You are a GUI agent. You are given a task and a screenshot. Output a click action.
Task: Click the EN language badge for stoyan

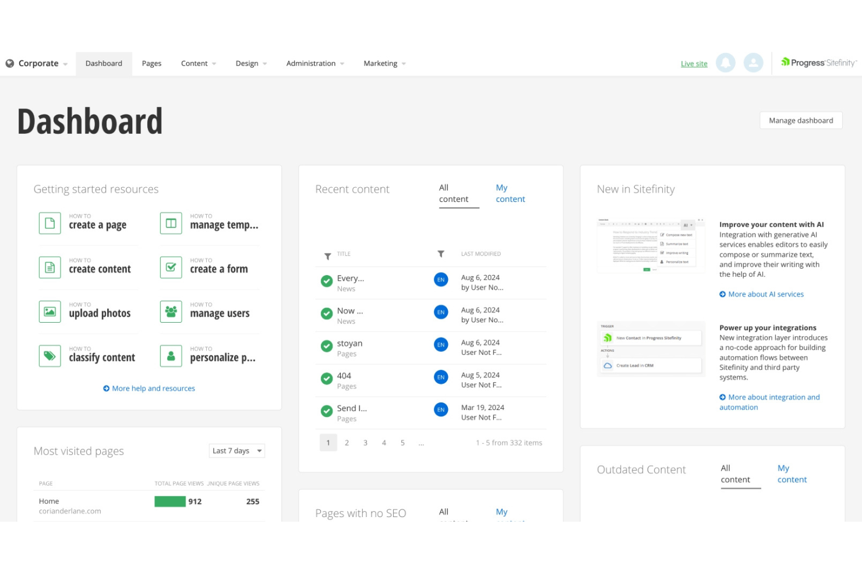(441, 345)
